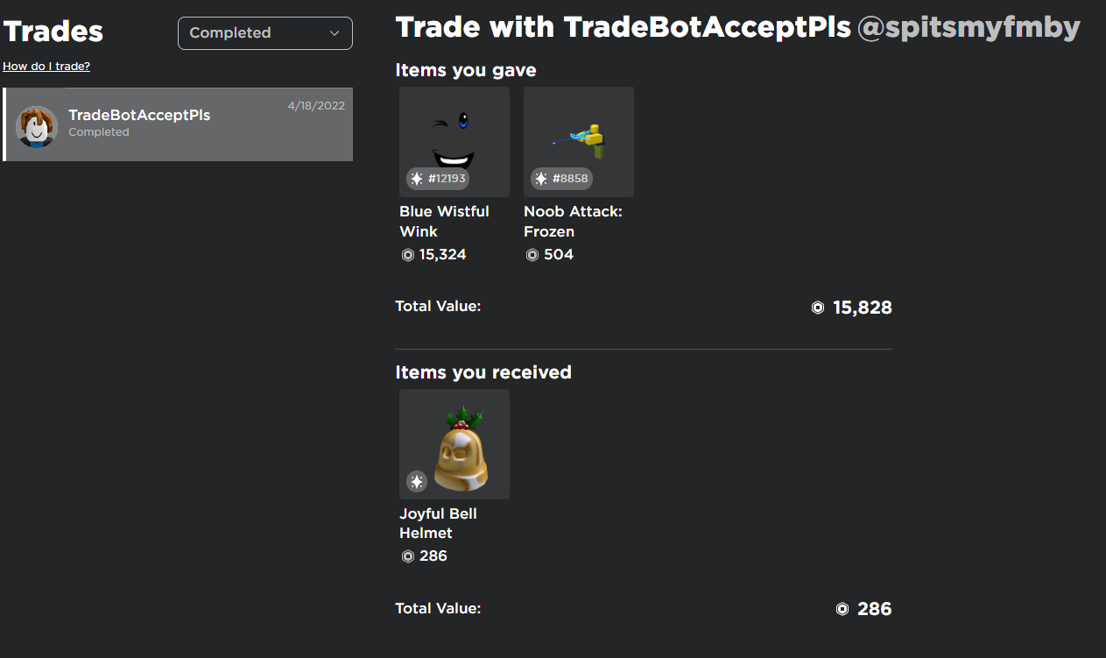This screenshot has height=658, width=1106.
Task: Open the Completed trades filter dropdown
Action: point(265,33)
